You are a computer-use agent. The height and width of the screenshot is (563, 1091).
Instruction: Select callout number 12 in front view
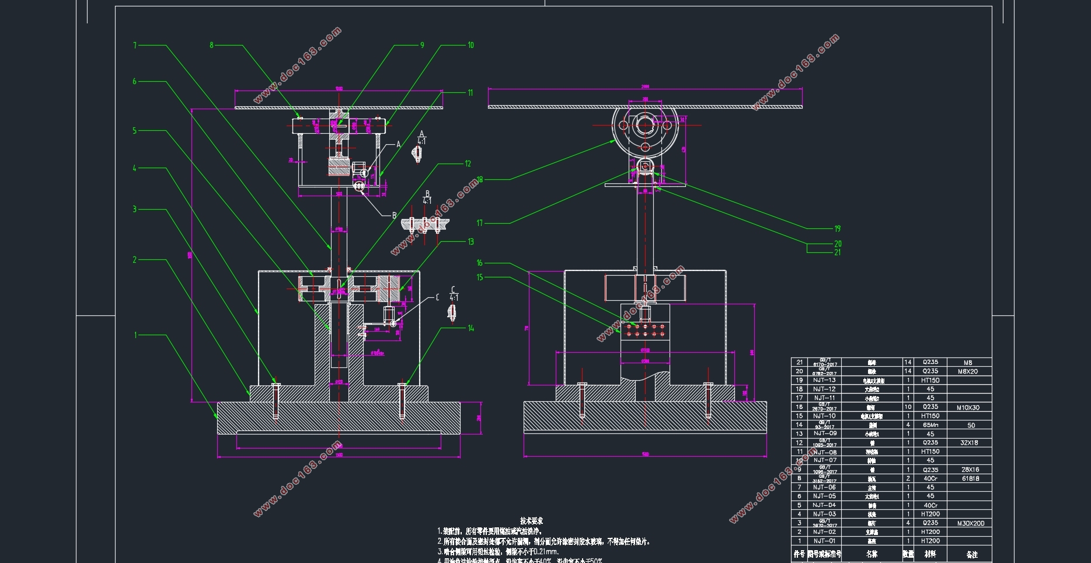click(468, 164)
